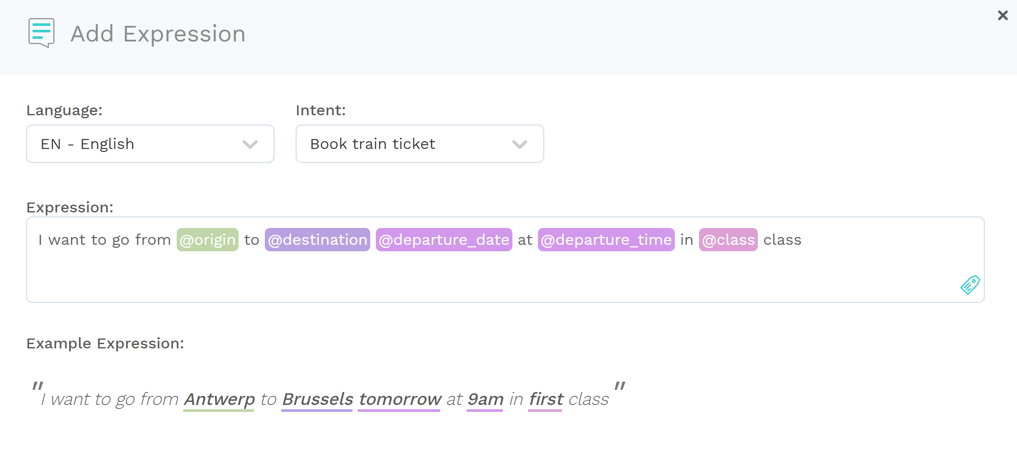Viewport: 1017px width, 449px height.
Task: Expand the chevron arrow in EN - English field
Action: coord(250,144)
